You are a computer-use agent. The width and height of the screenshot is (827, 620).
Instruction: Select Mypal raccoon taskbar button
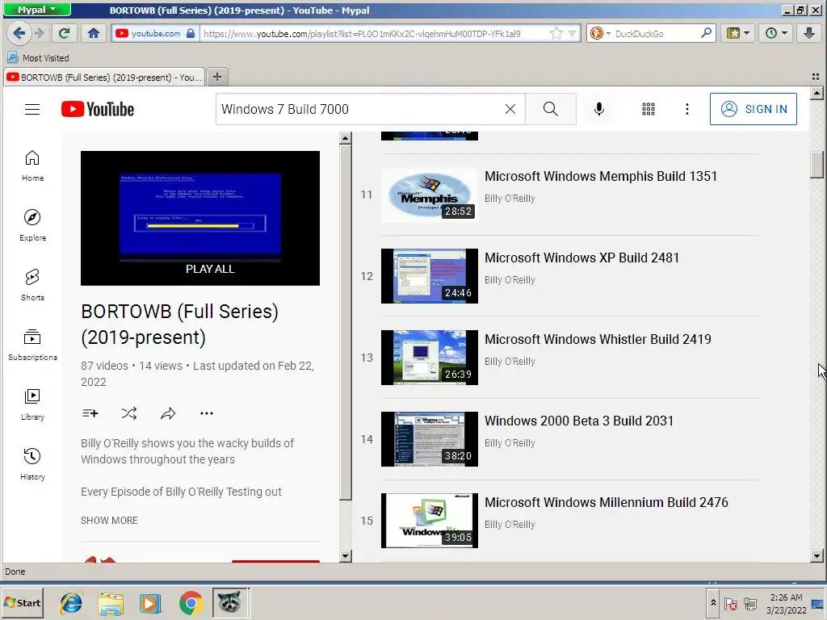pos(230,602)
